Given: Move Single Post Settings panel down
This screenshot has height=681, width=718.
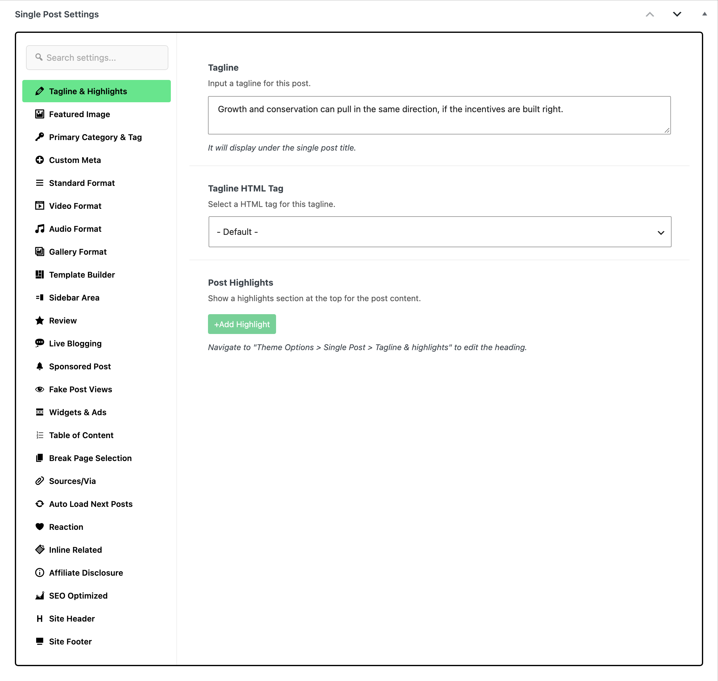Looking at the screenshot, I should pos(677,15).
